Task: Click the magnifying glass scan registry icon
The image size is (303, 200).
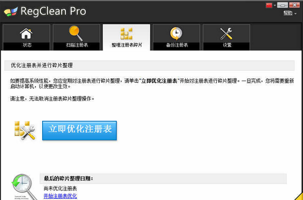Action: (76, 33)
